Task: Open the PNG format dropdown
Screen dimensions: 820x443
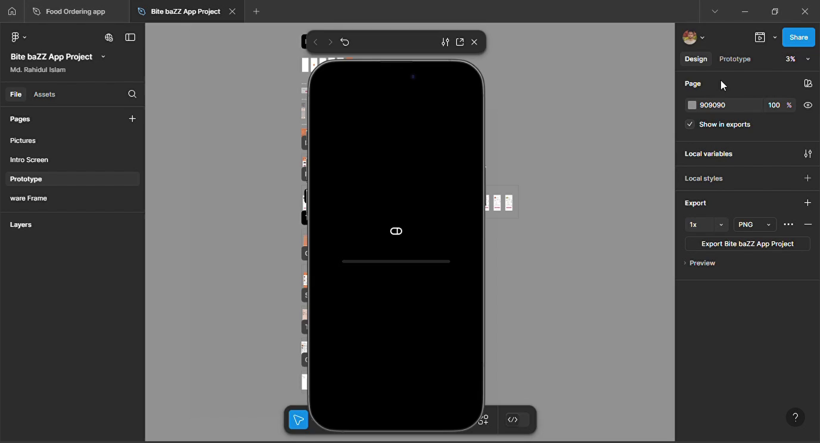Action: click(x=754, y=224)
